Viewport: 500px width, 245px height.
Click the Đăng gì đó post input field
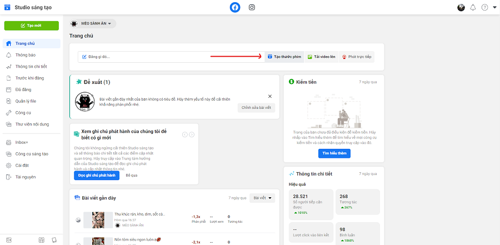[x=172, y=57]
